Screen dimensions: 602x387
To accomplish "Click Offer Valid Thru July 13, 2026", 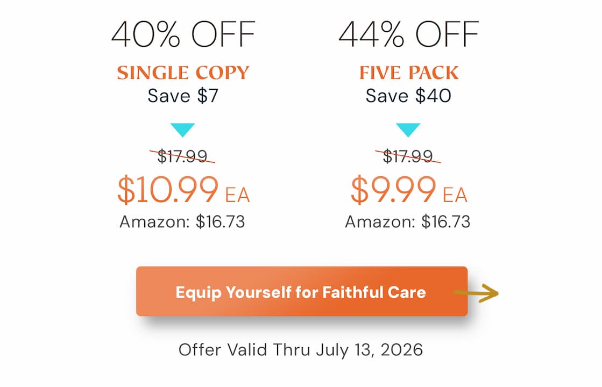I will pyautogui.click(x=301, y=350).
